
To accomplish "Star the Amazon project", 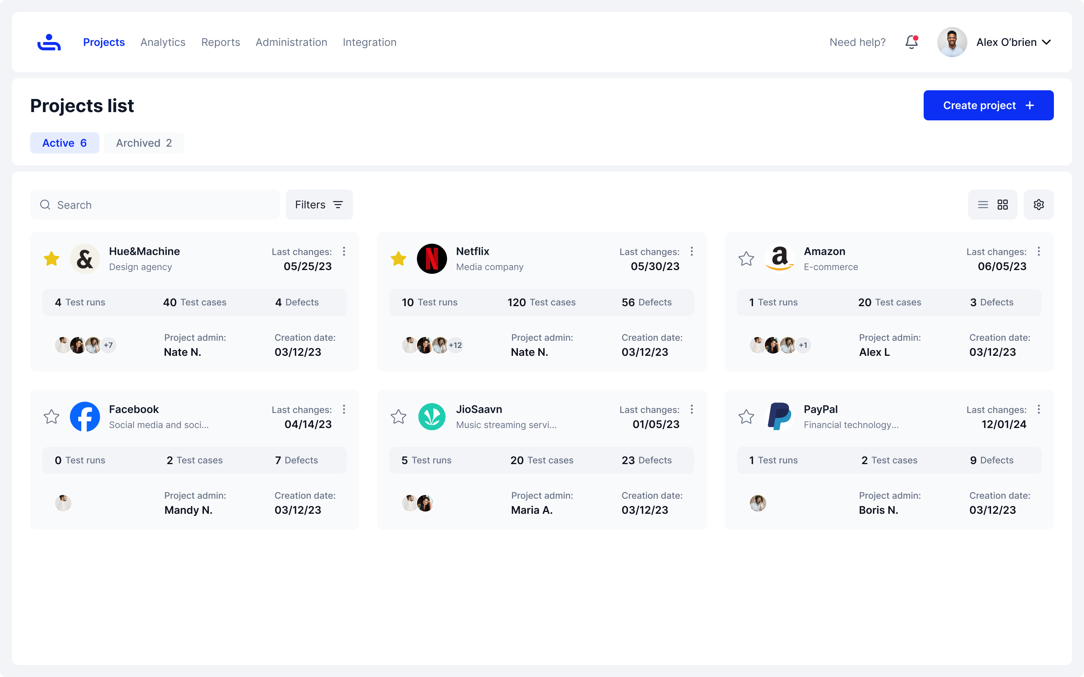I will (x=746, y=259).
